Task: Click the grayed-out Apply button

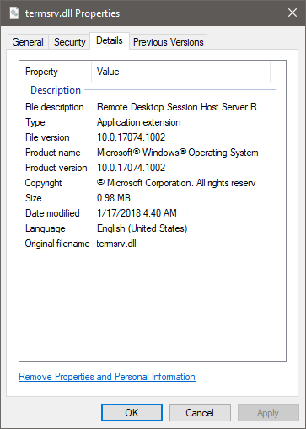Action: click(268, 413)
